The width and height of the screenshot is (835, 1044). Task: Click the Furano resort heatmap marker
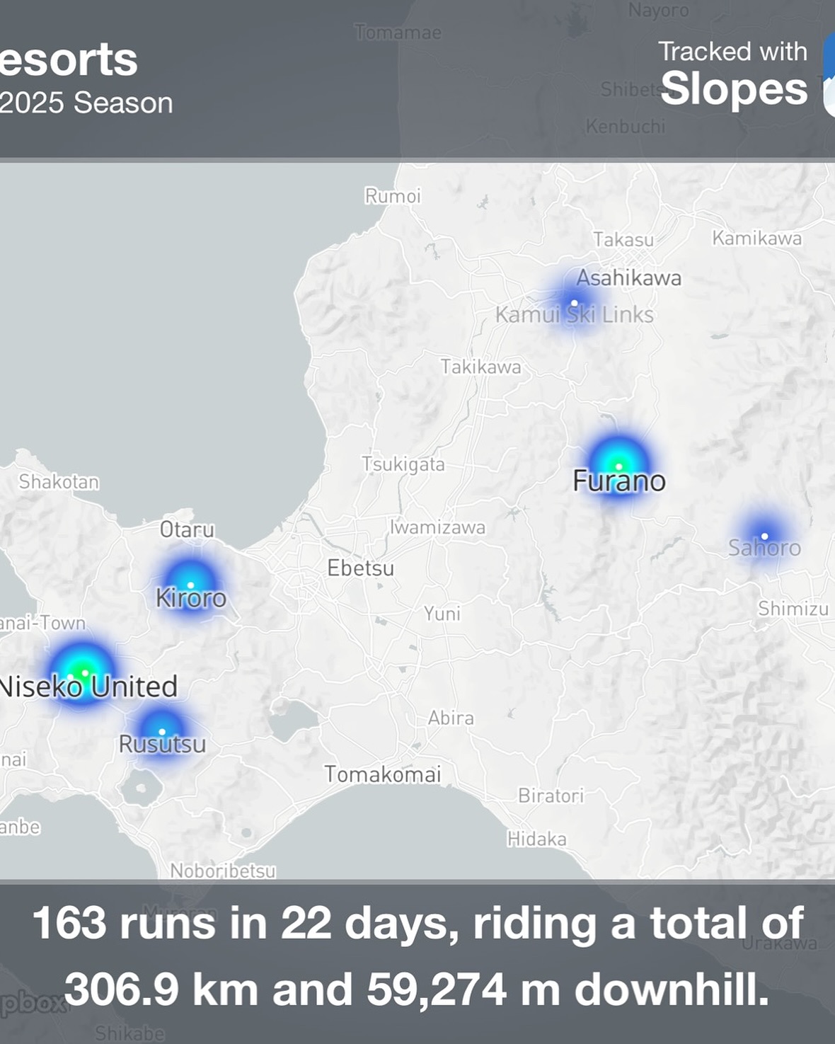pyautogui.click(x=618, y=466)
